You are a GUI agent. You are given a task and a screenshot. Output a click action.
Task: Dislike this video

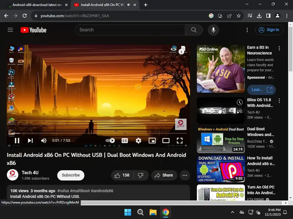click(x=141, y=175)
